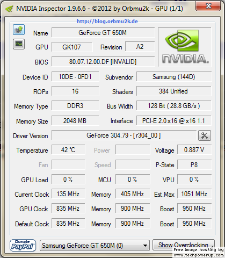Click the Default Clock row Boost 950 MHz
Image resolution: width=225 pixels, height=258 pixels.
[194, 224]
